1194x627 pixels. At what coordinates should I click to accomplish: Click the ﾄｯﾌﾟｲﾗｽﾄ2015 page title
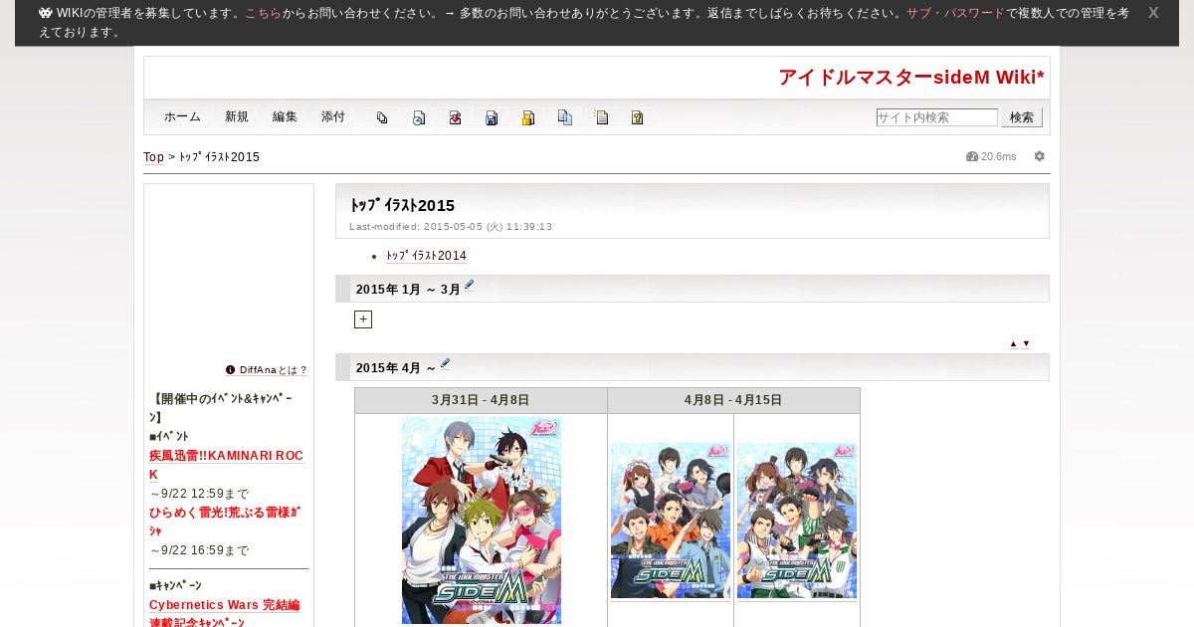(402, 205)
